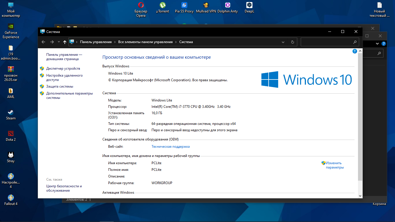Click Все элементы панели управления breadcrumb
Image resolution: width=395 pixels, height=222 pixels.
pos(145,42)
